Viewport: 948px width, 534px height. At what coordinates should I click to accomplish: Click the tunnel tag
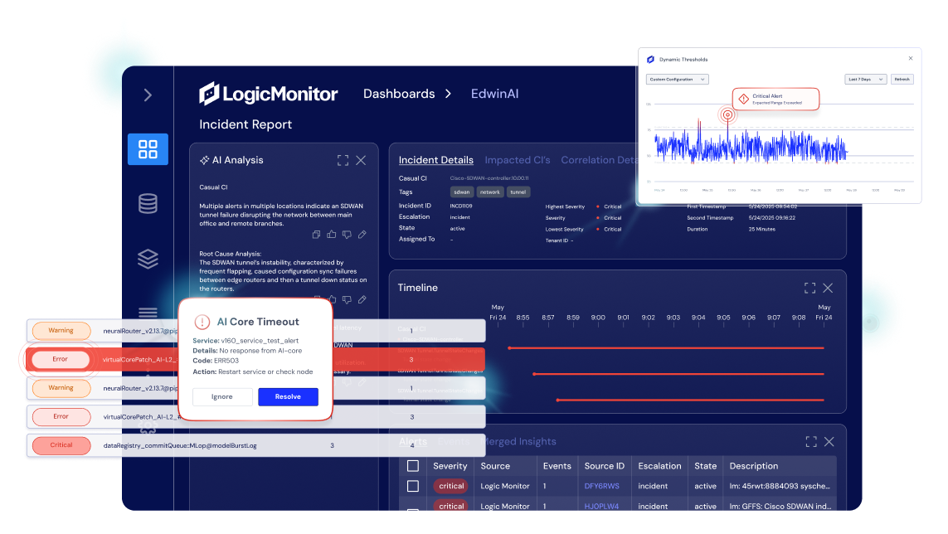pos(518,192)
